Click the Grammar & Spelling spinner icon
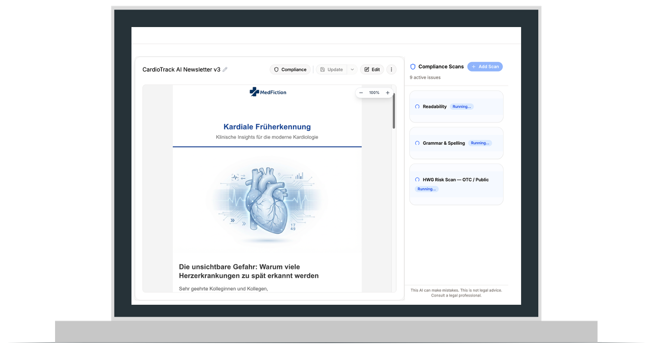Image resolution: width=645 pixels, height=347 pixels. click(417, 143)
